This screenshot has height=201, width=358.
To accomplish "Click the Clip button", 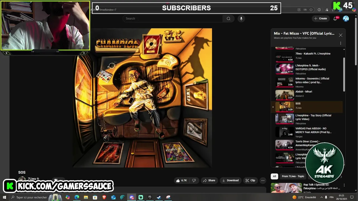I will tap(250, 180).
